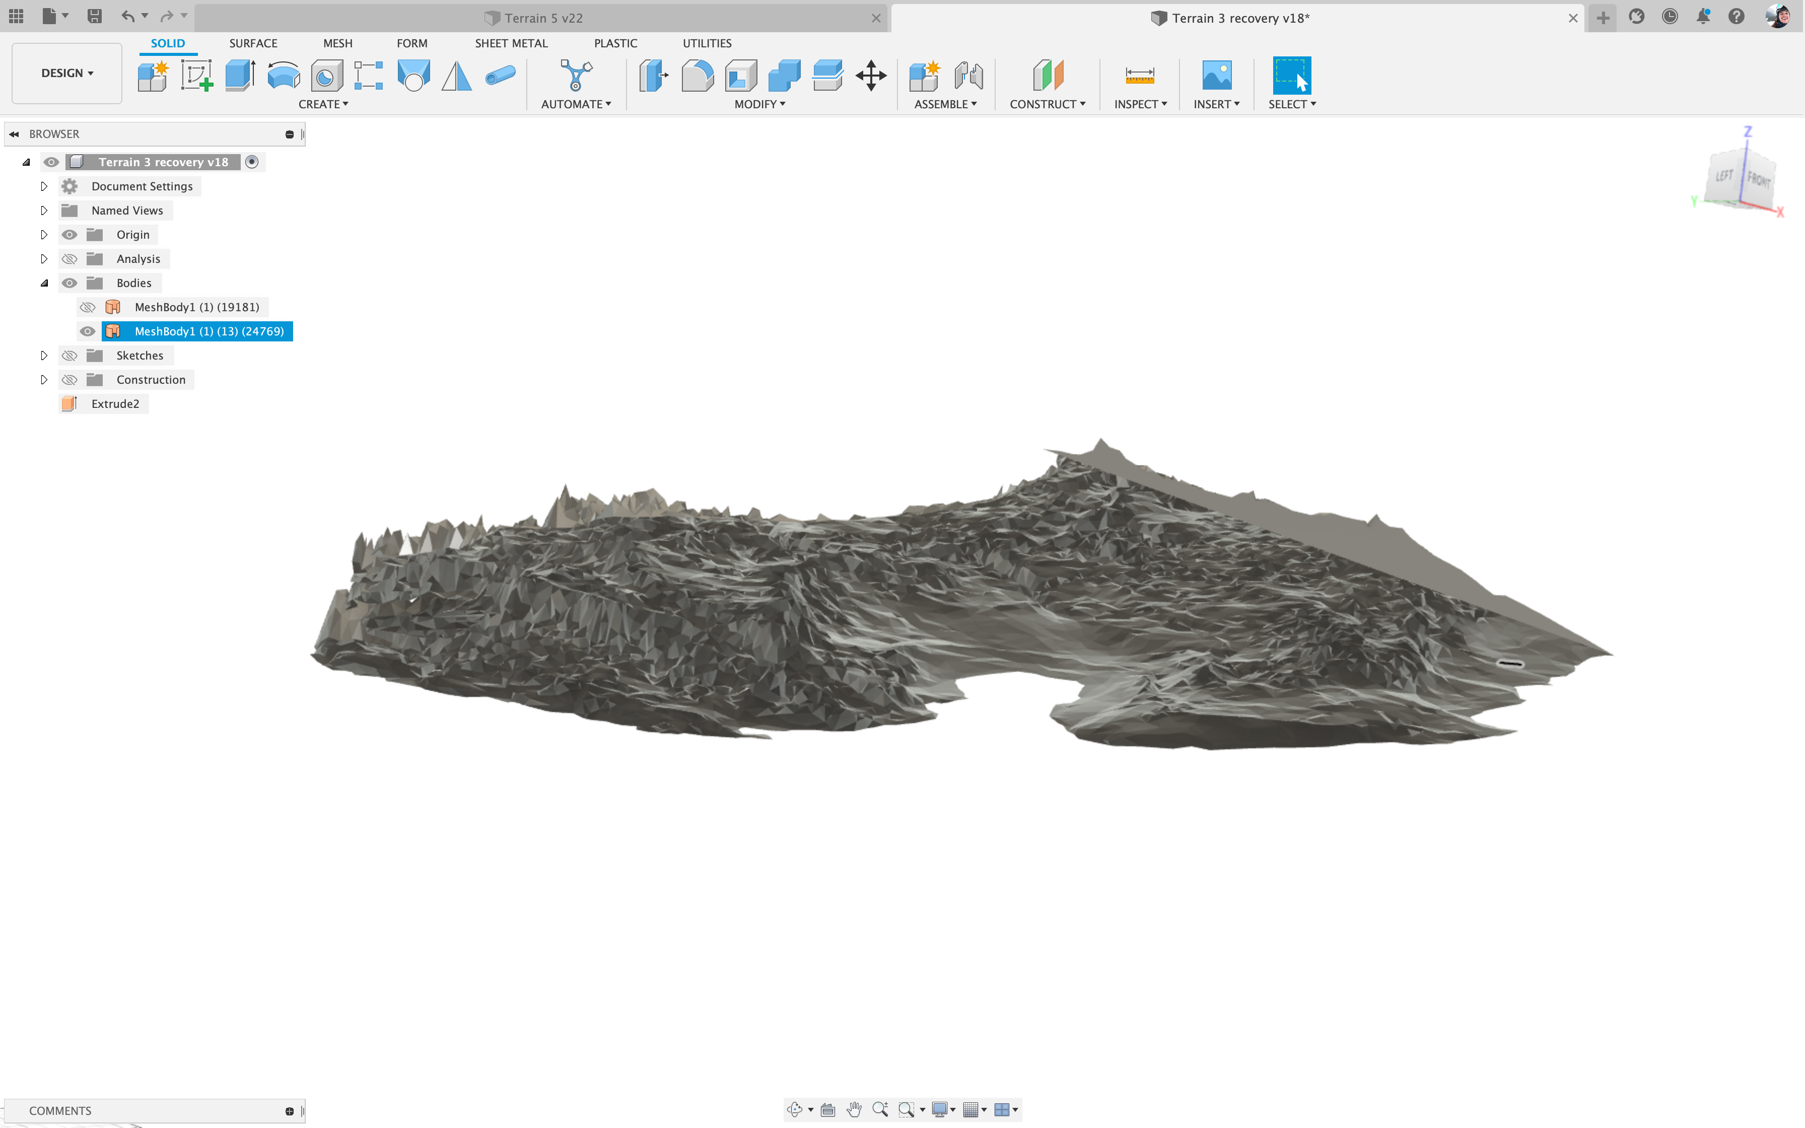Collapse the Bodies folder
Viewport: 1805px width, 1128px height.
click(44, 283)
